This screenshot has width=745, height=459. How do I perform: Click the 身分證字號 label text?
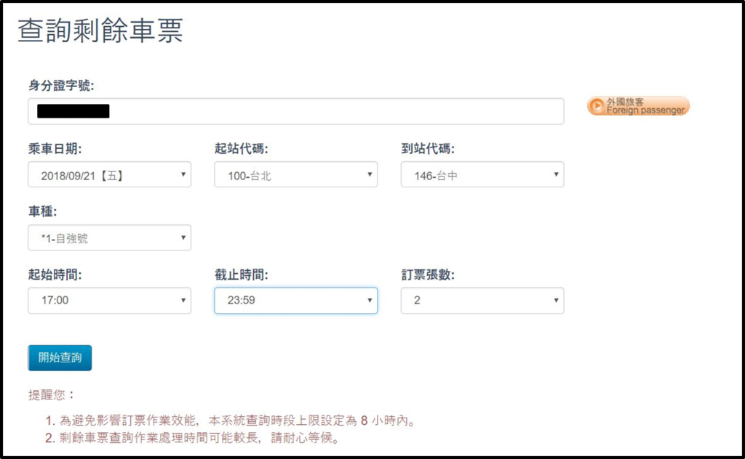[x=61, y=86]
